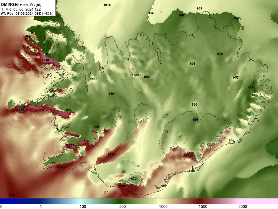Click the height value 1569
The width and height of the screenshot is (278, 209).
(x=62, y=167)
